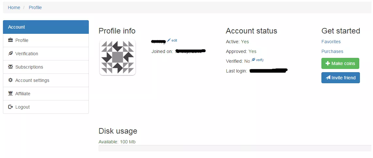Click the briefcase icon beside Profile
This screenshot has width=373, height=158.
[x=10, y=40]
